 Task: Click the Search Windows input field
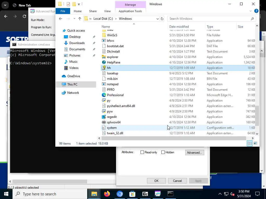(x=210, y=19)
